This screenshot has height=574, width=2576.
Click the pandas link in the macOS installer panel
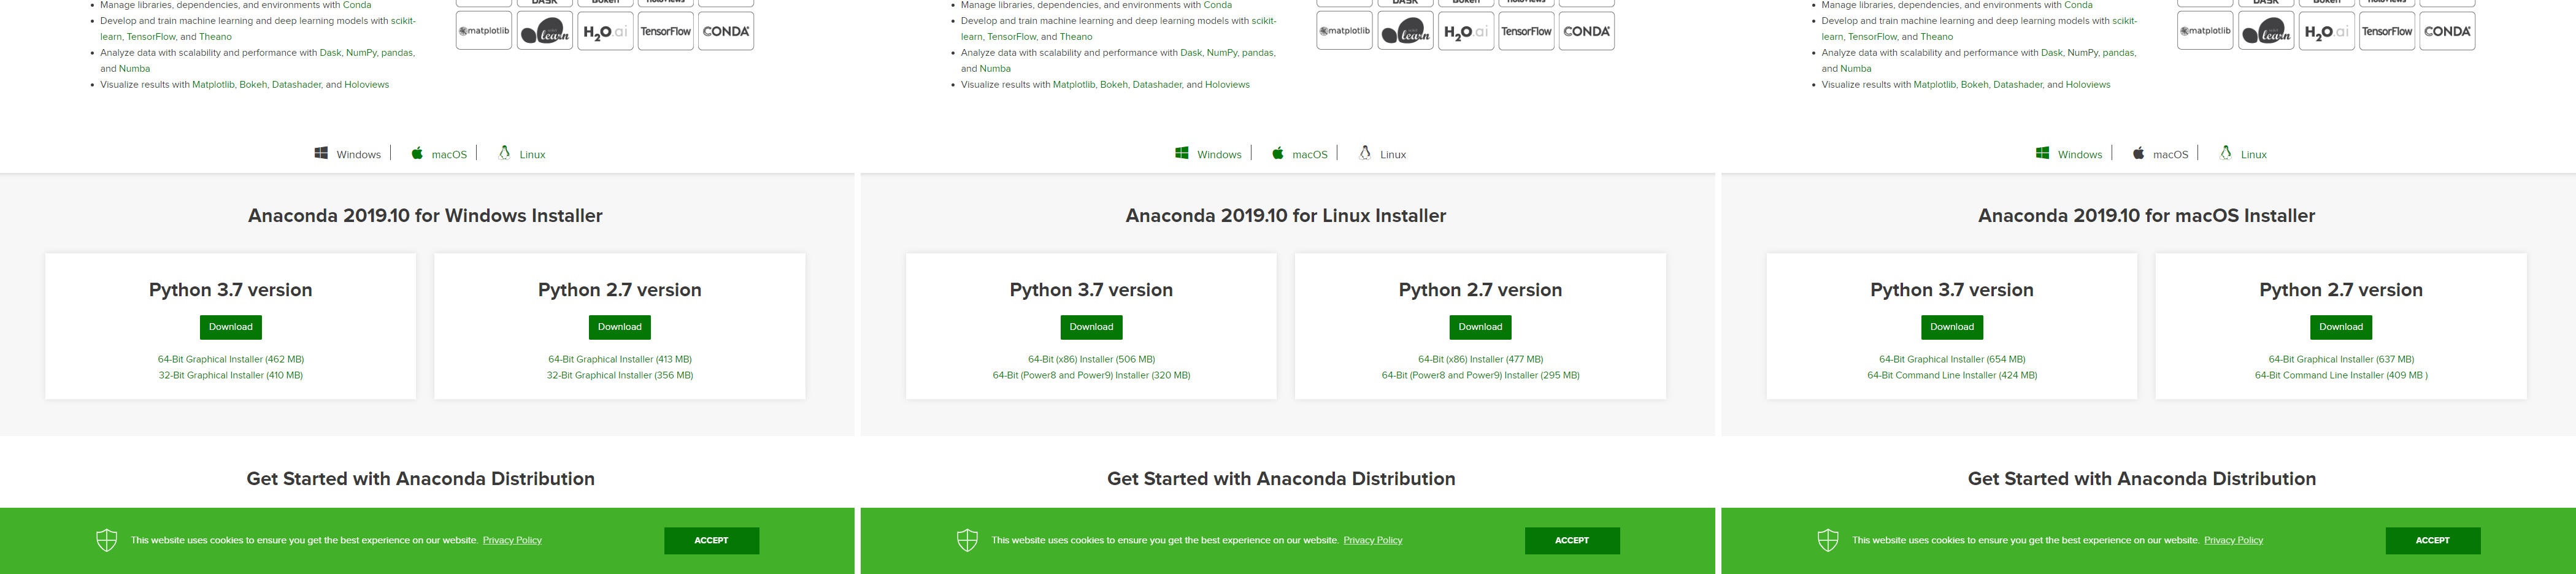tap(2119, 53)
